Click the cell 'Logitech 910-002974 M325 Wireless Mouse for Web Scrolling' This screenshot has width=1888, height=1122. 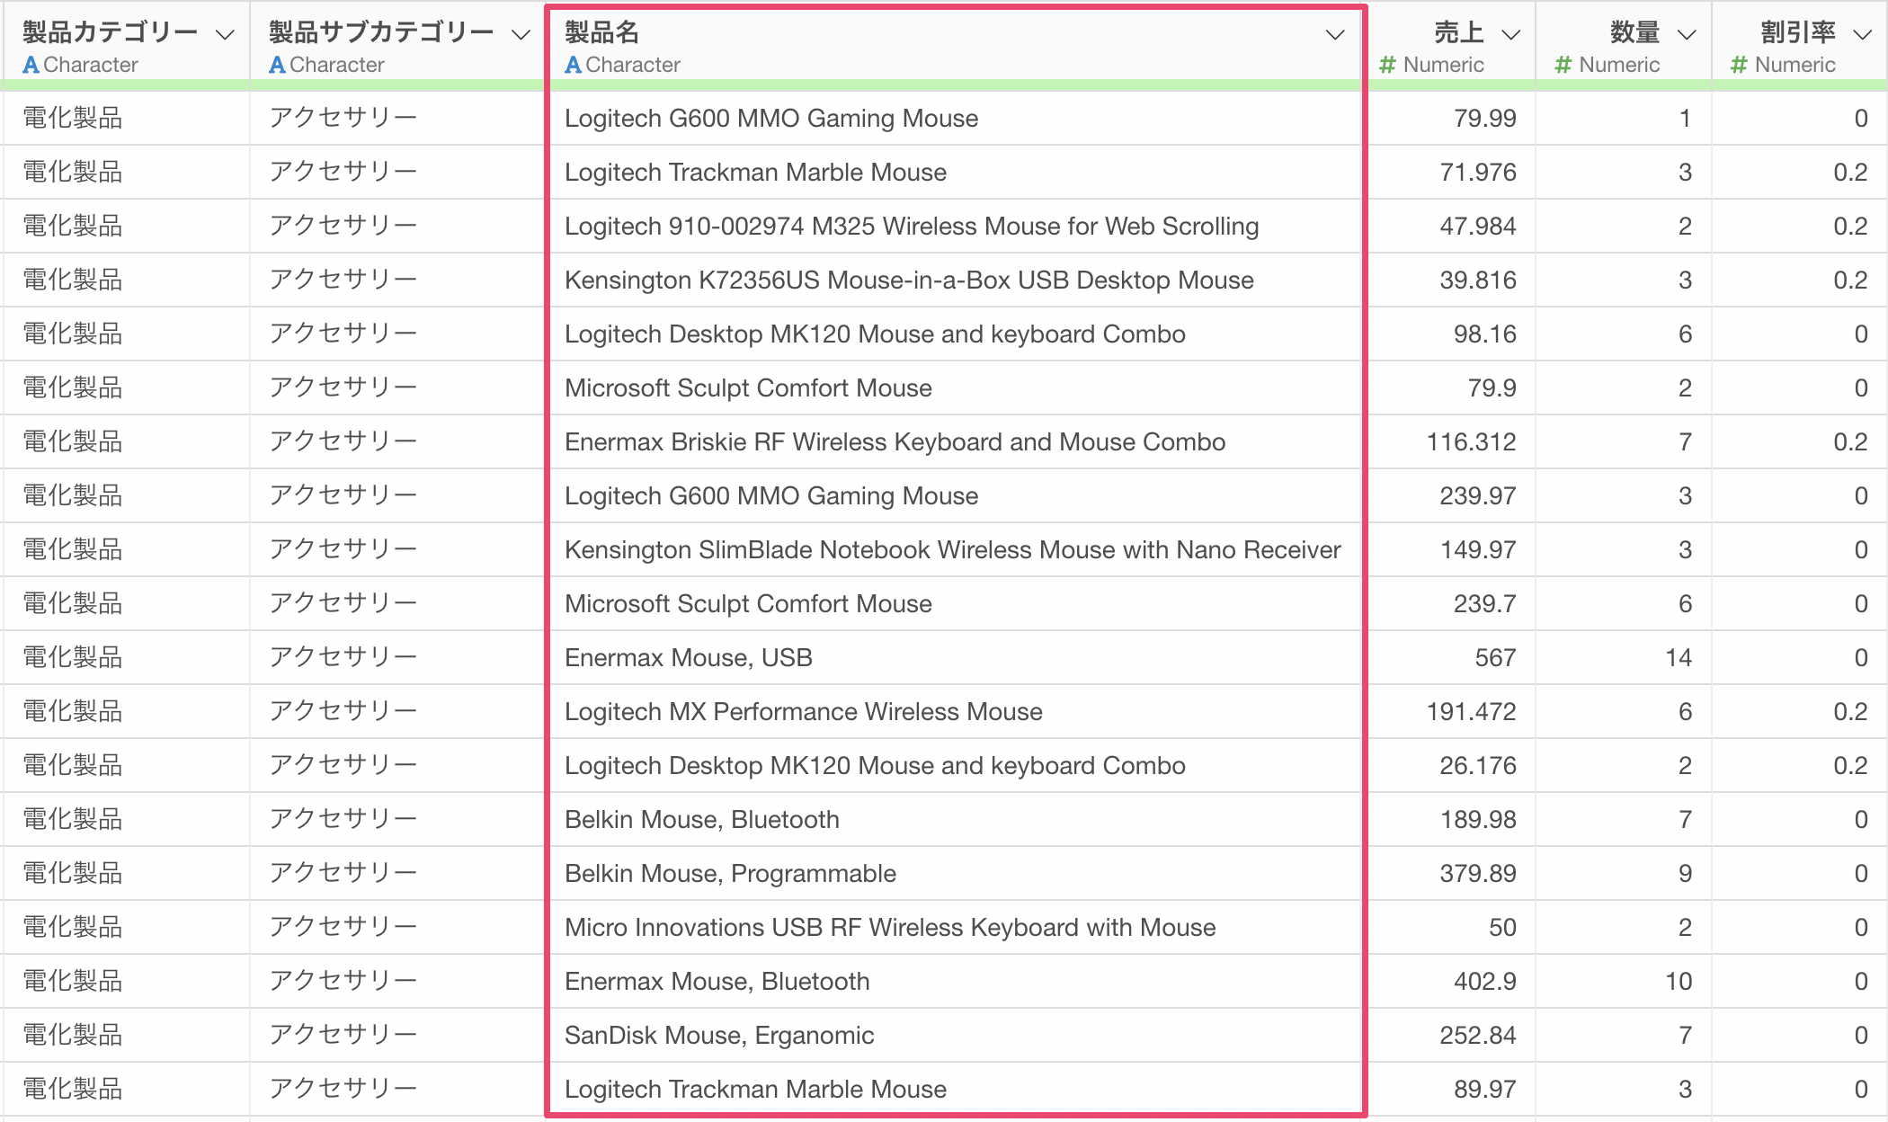tap(912, 227)
